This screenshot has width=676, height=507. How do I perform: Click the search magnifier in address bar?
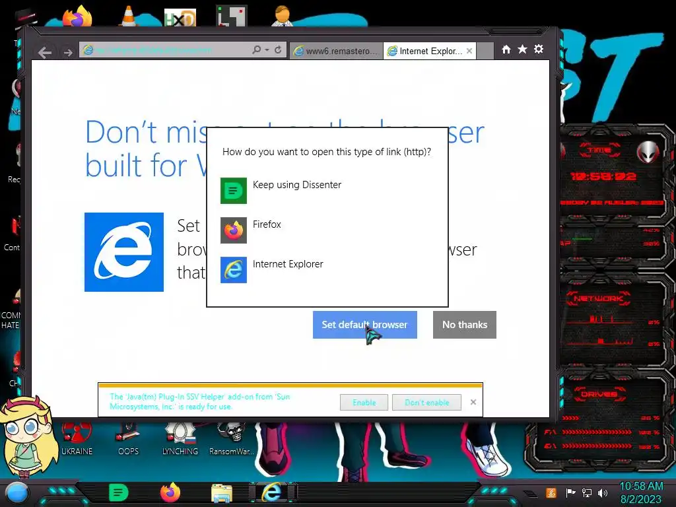[257, 50]
